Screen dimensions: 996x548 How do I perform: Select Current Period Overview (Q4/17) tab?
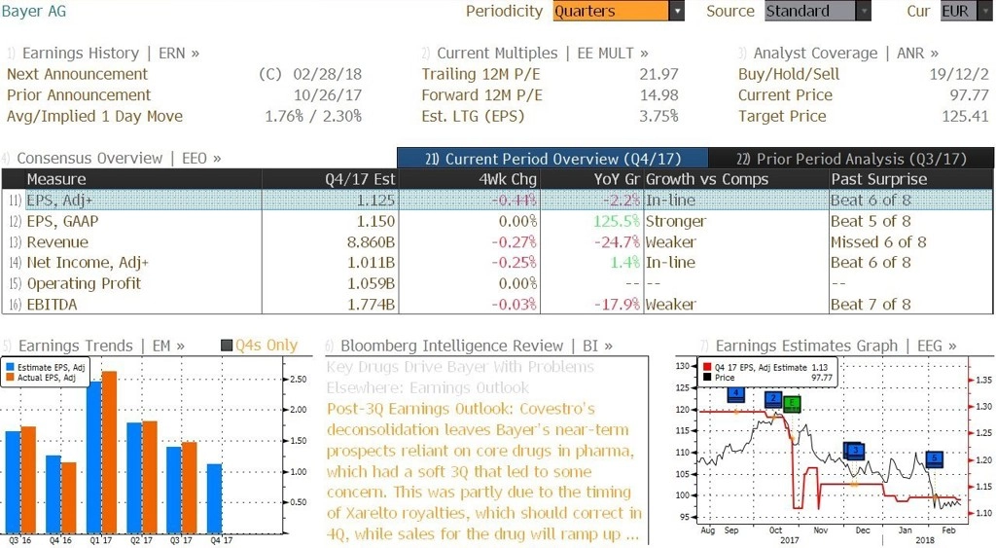point(552,159)
